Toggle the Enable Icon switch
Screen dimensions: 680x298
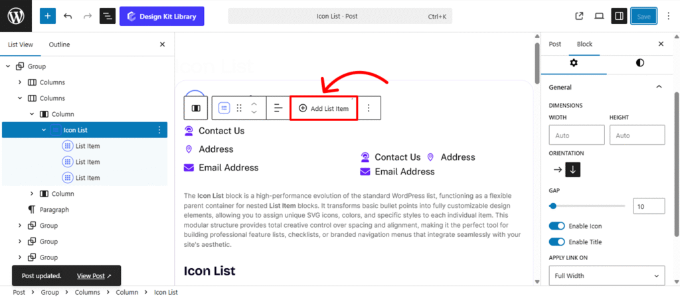coord(557,226)
